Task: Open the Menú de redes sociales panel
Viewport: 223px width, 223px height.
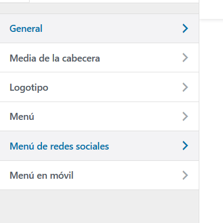Action: (99, 146)
